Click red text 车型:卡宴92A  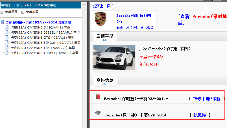pyautogui.click(x=151, y=57)
